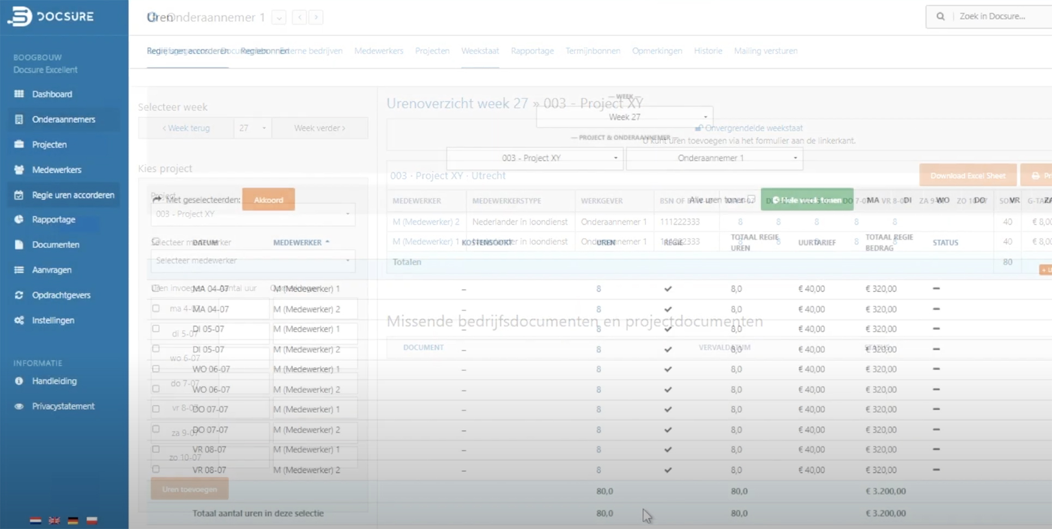Click the Rapportage pie chart icon
Viewport: 1052px width, 529px height.
[19, 220]
